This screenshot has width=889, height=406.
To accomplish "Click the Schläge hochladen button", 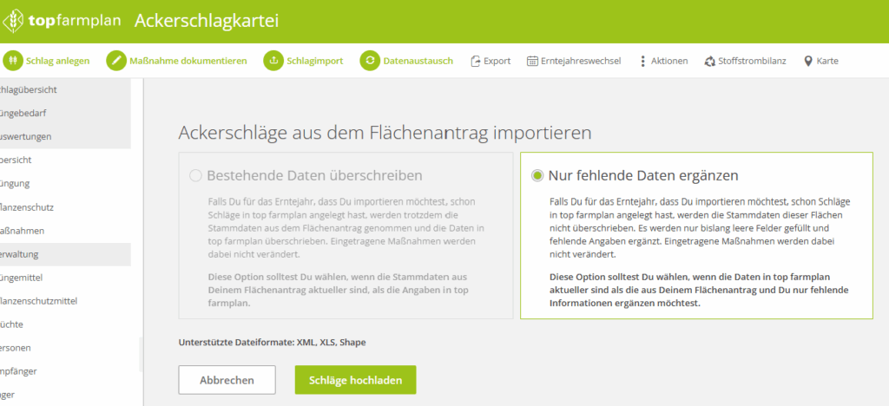I will pyautogui.click(x=355, y=380).
